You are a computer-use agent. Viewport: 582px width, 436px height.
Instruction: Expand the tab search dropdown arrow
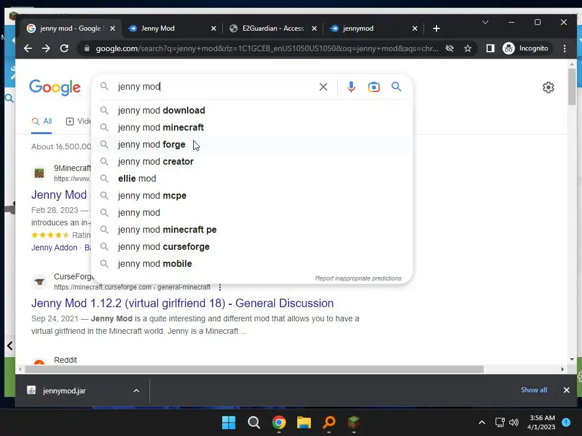click(485, 22)
